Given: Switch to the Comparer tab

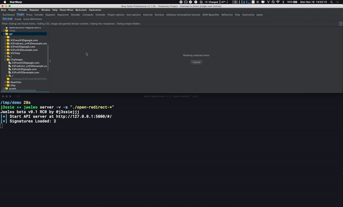Looking at the screenshot, I should tap(88, 15).
